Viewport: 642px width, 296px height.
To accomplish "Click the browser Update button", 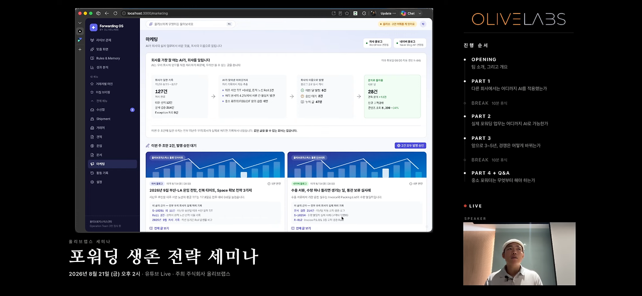I will (388, 13).
